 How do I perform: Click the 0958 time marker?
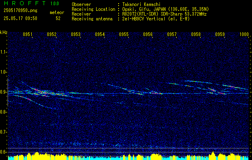196,34
